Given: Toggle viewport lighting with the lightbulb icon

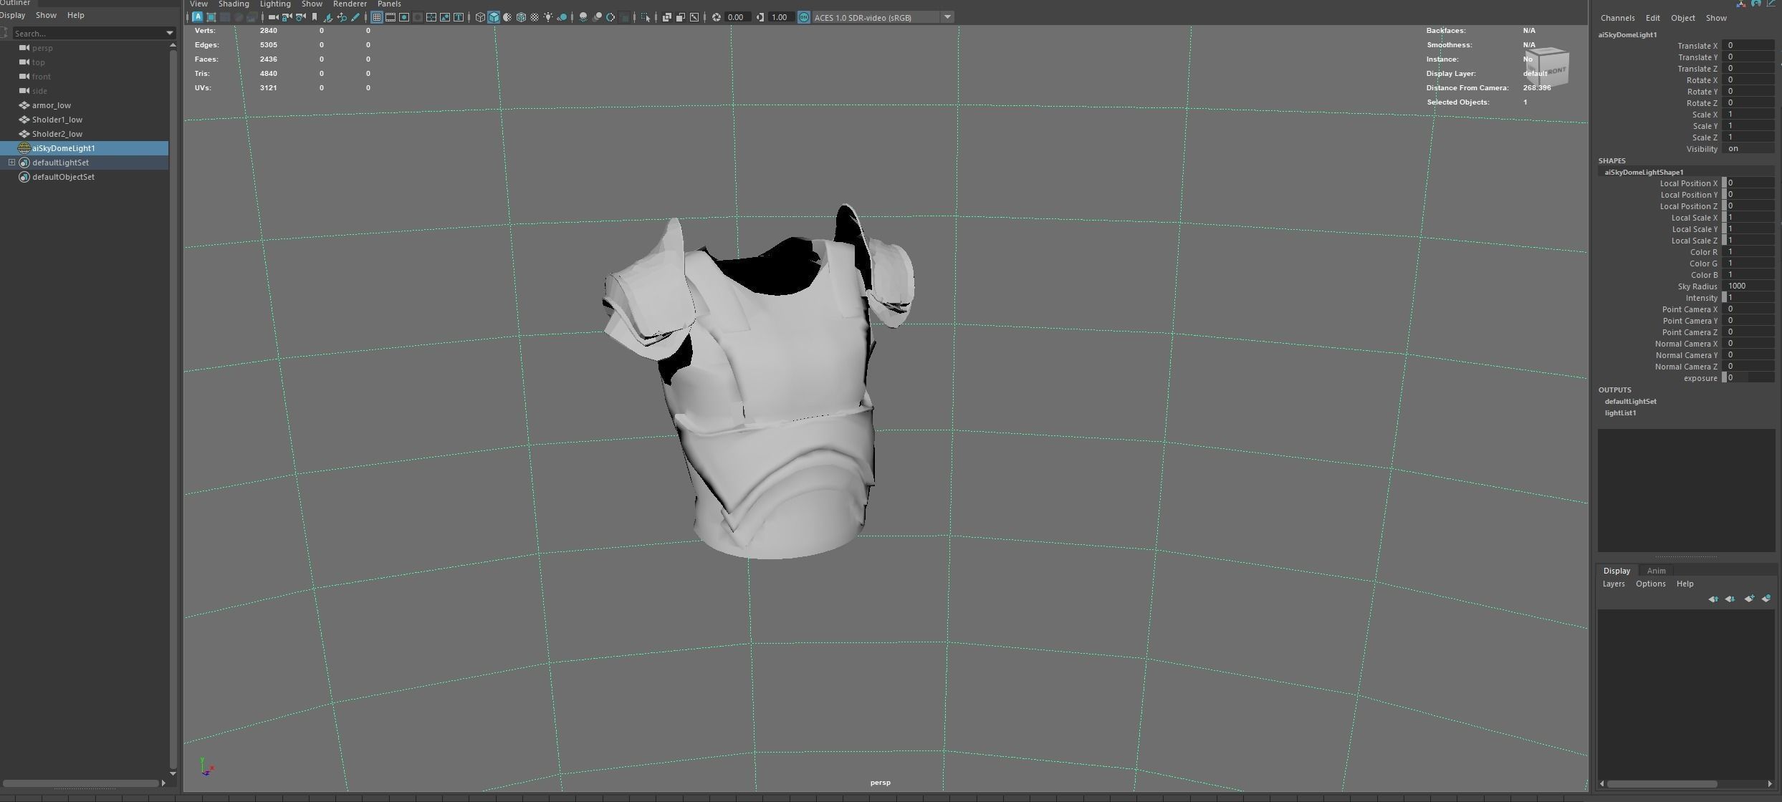Looking at the screenshot, I should click(x=548, y=17).
